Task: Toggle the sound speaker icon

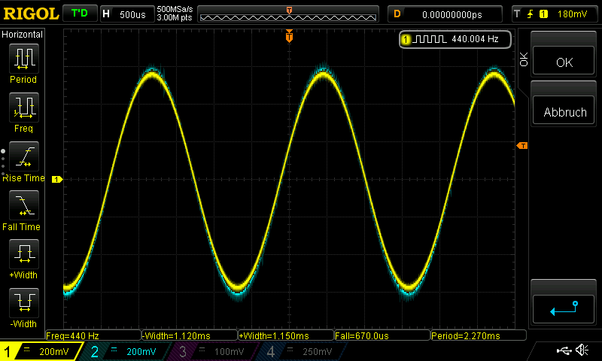Action: point(582,350)
